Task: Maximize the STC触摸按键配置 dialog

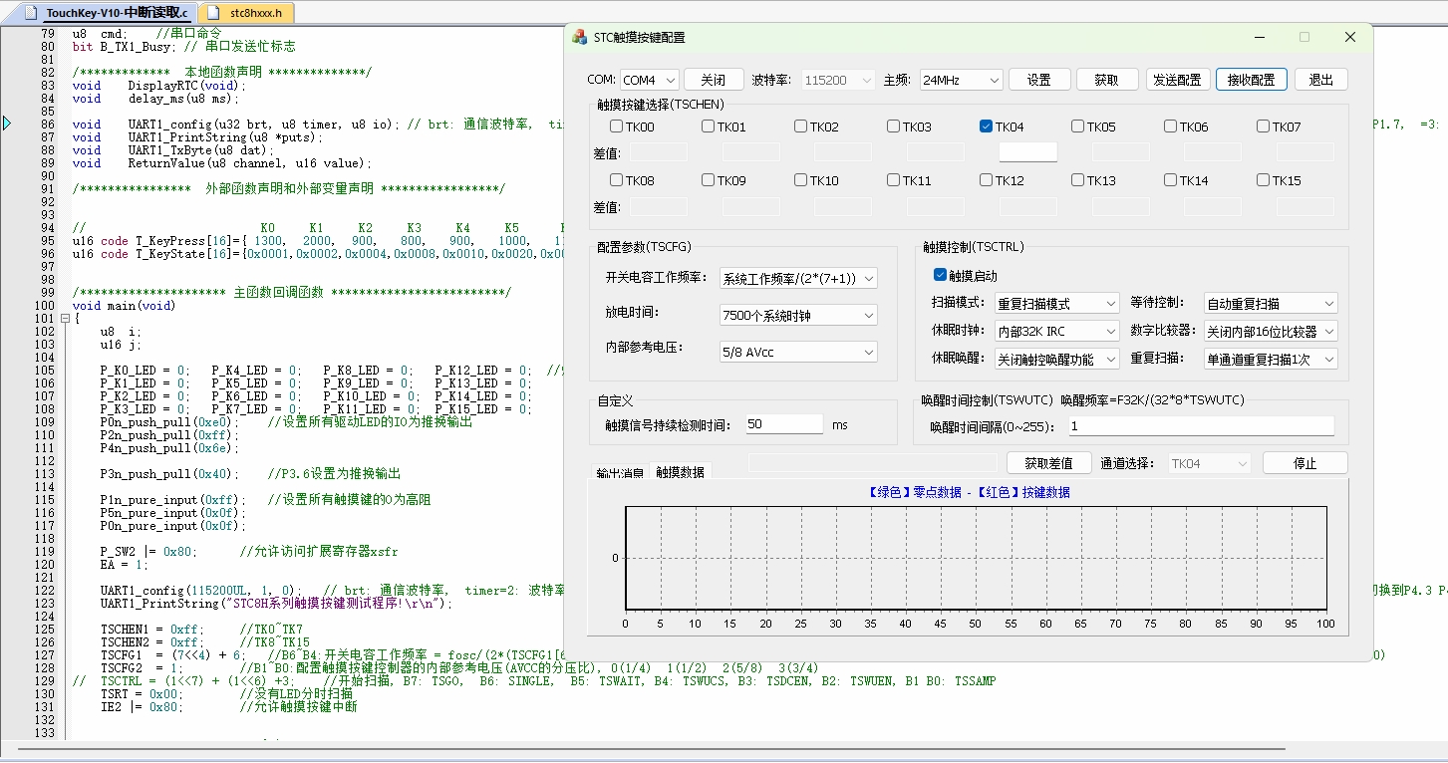Action: click(x=1303, y=37)
